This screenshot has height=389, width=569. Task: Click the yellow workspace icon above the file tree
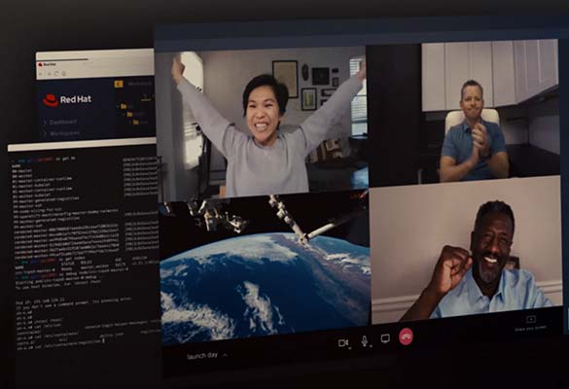tap(119, 85)
